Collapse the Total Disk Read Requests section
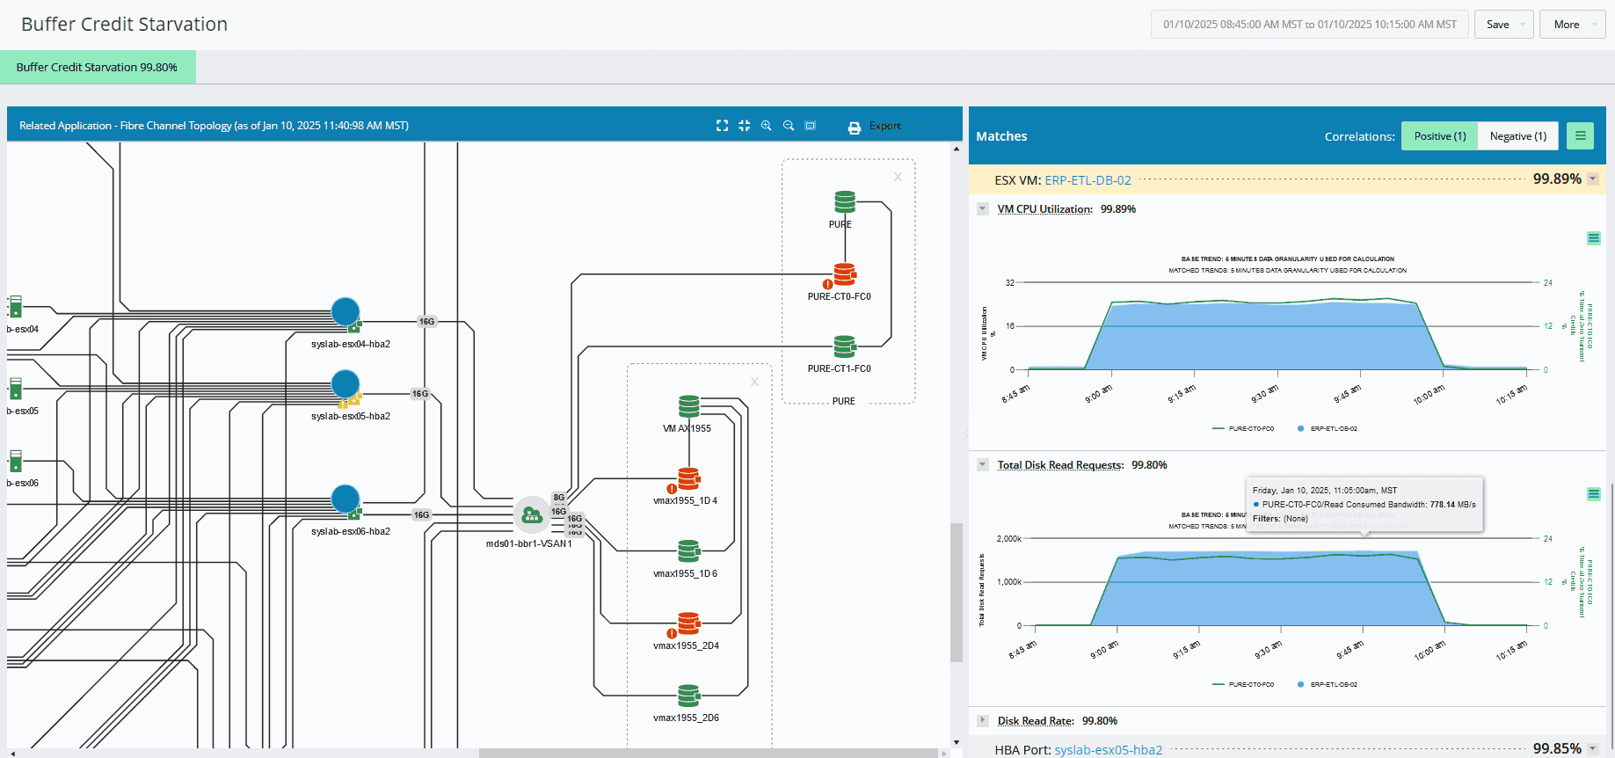The height and width of the screenshot is (758, 1615). pyautogui.click(x=983, y=464)
